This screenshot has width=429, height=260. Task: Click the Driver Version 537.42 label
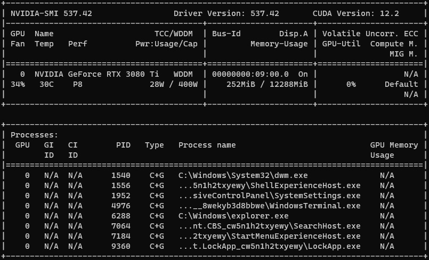tap(226, 13)
